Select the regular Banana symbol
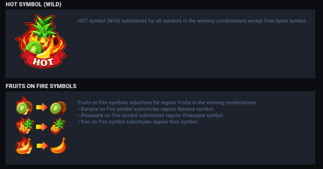 click(x=58, y=146)
